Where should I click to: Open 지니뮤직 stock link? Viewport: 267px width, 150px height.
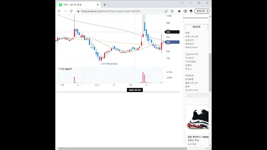point(189,58)
